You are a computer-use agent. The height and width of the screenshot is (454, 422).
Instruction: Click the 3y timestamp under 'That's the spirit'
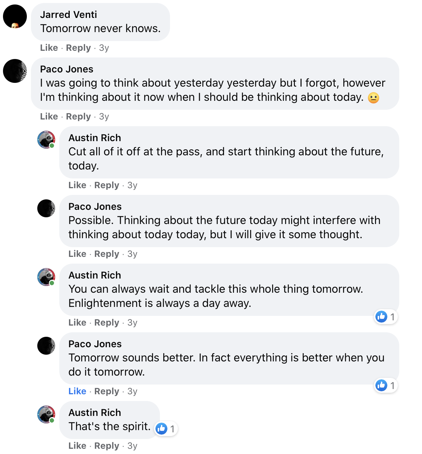pyautogui.click(x=132, y=446)
